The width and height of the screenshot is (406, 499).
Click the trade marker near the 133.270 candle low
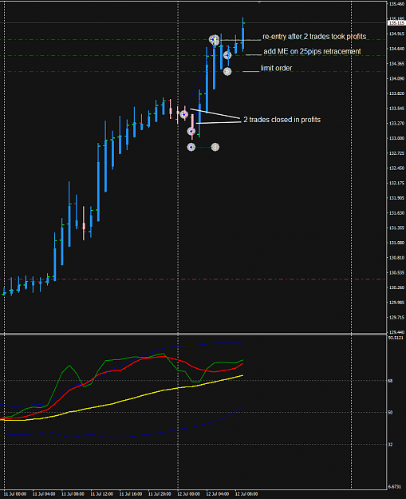pos(191,131)
